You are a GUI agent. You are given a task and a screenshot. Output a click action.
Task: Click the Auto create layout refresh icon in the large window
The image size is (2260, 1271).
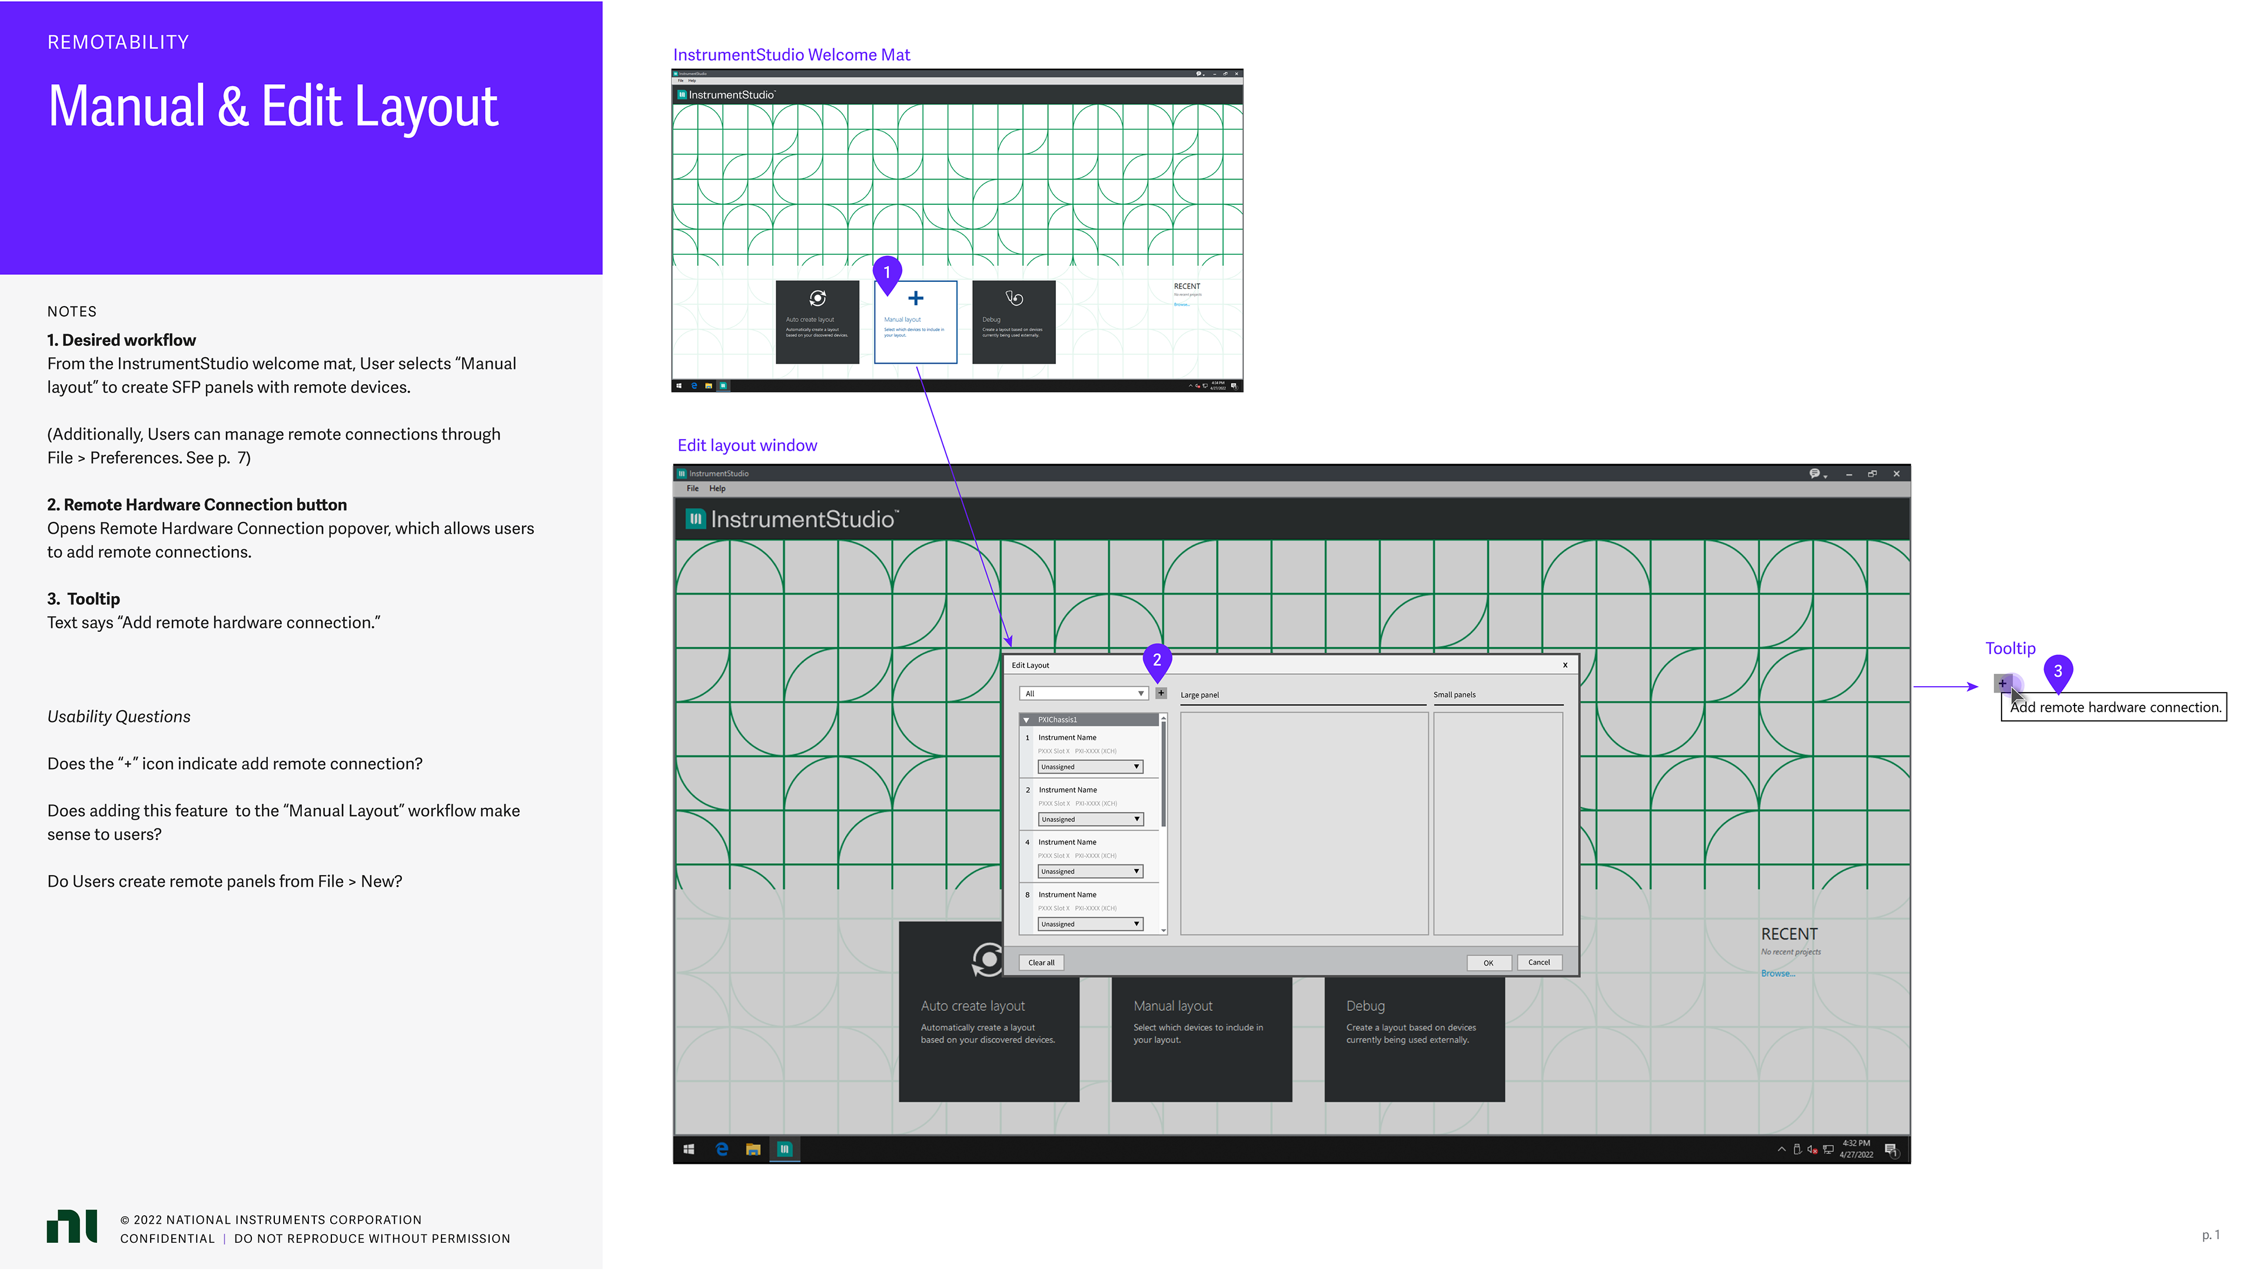(988, 959)
